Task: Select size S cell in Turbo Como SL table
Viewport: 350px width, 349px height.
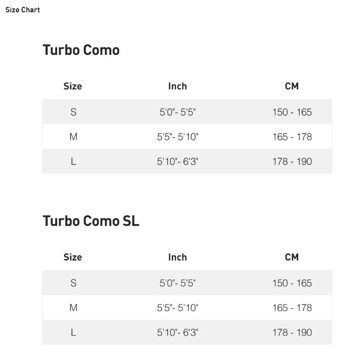Action: (73, 283)
